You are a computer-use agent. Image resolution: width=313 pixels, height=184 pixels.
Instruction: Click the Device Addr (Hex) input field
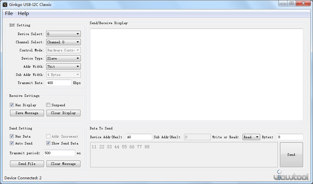139,137
